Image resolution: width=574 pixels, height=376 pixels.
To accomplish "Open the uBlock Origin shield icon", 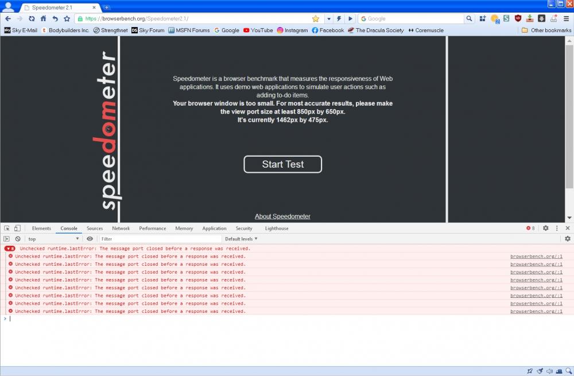I will point(518,18).
